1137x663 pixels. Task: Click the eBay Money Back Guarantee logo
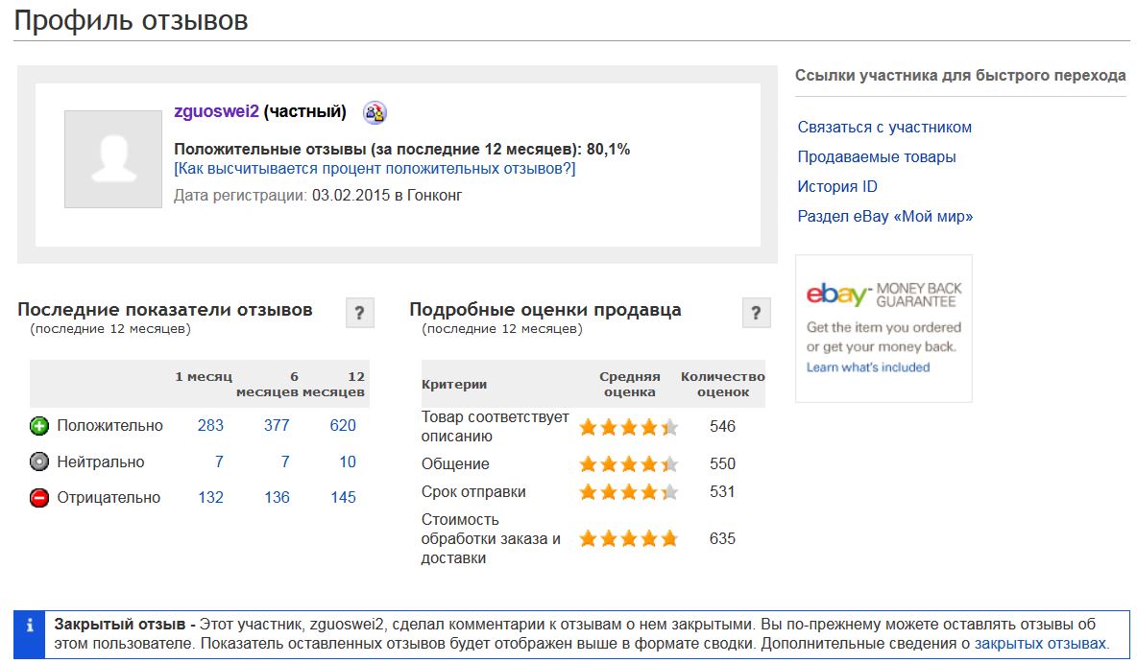pyautogui.click(x=883, y=295)
